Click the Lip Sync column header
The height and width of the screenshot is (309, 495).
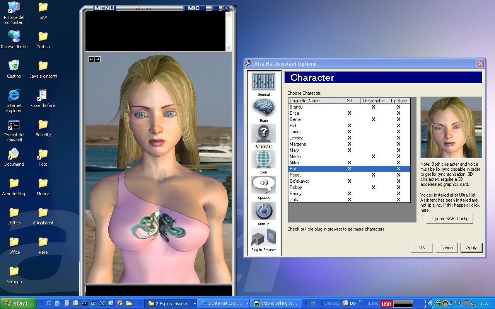coord(399,101)
